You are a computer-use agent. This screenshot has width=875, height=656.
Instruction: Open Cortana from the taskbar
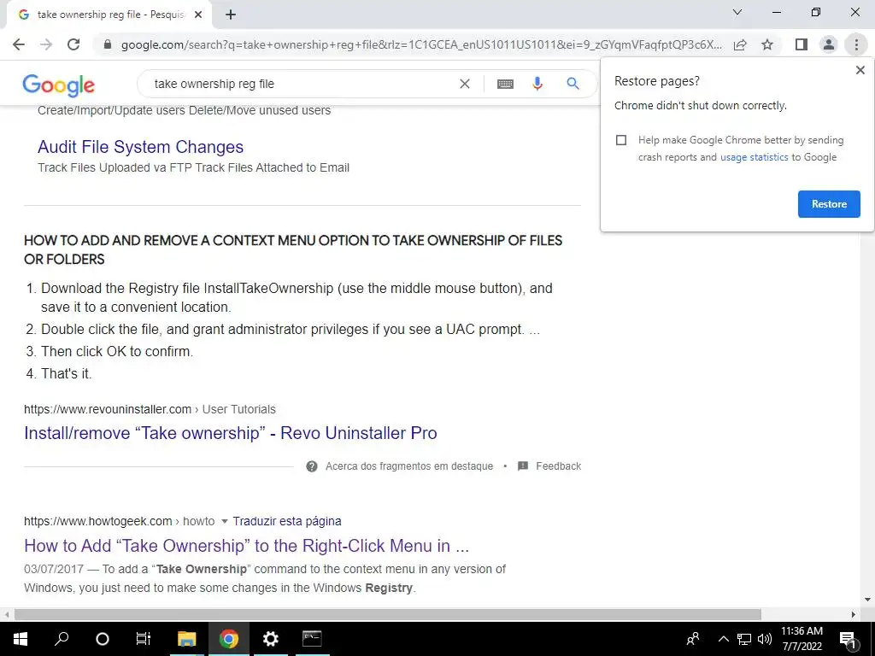click(103, 639)
